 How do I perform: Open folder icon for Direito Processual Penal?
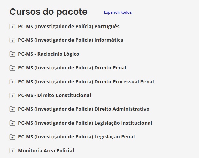click(x=12, y=82)
